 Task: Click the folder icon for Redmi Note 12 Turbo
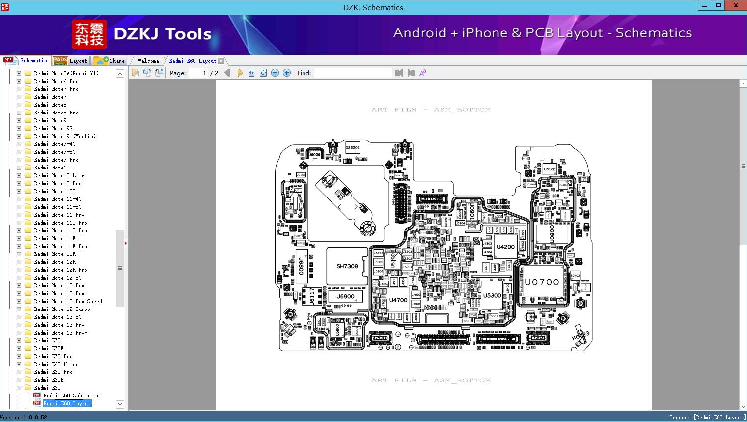[x=28, y=309]
